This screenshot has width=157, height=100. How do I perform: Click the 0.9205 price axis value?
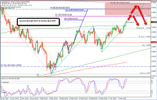154,12
